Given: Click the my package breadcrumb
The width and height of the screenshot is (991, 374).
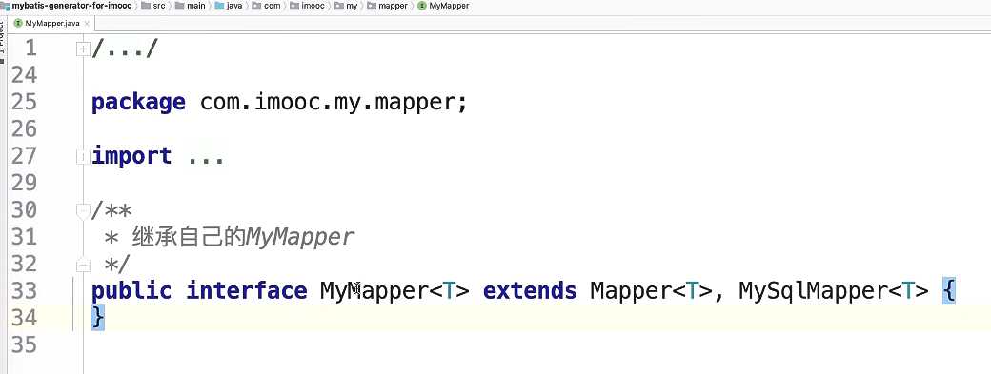Looking at the screenshot, I should click(x=346, y=5).
